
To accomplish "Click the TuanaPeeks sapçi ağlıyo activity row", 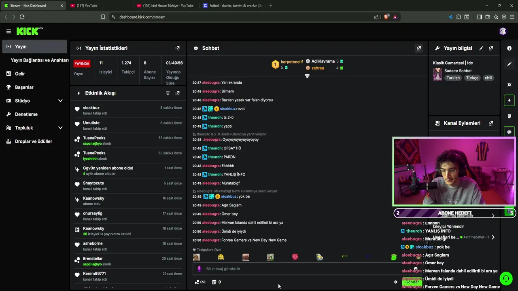I will (x=128, y=140).
